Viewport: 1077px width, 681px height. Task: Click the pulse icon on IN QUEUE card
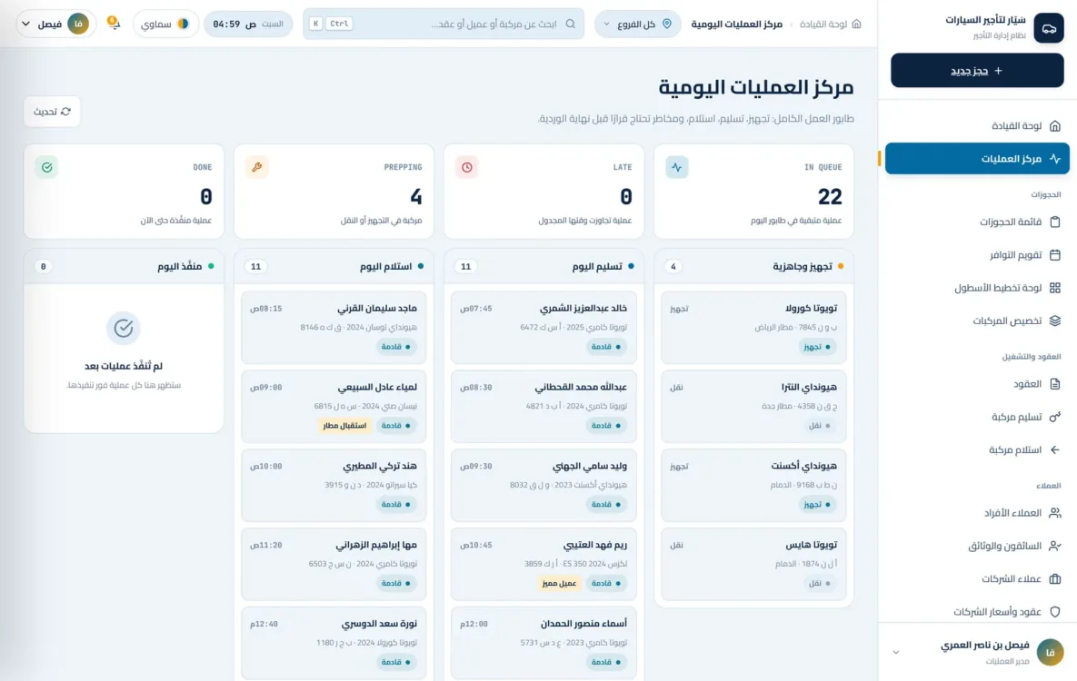(x=676, y=167)
